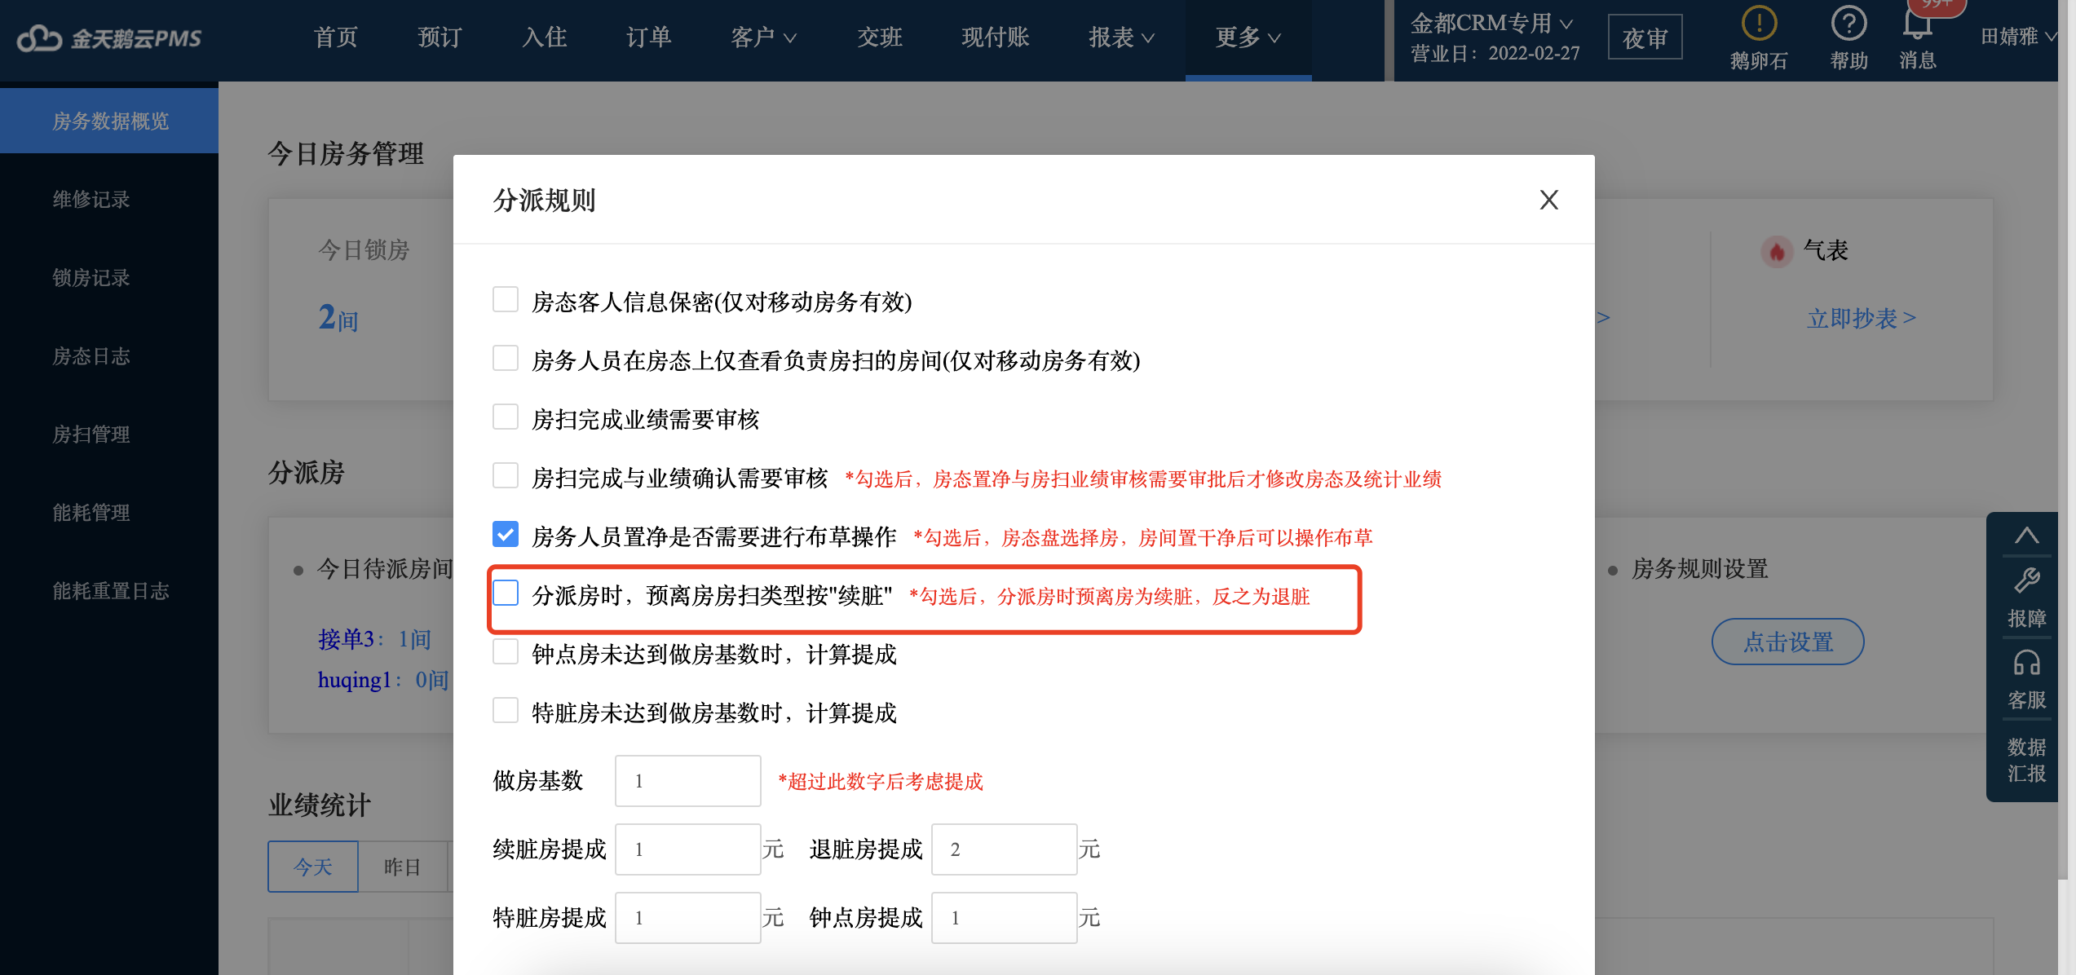Open the 消息 bell notifications

click(1917, 24)
